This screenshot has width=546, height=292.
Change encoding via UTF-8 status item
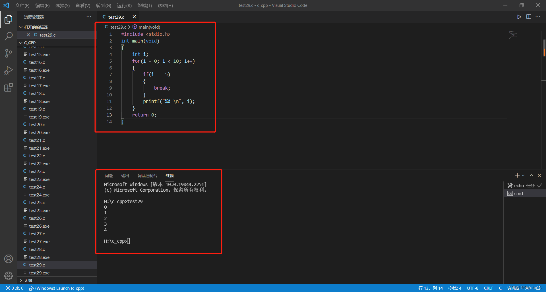point(473,288)
